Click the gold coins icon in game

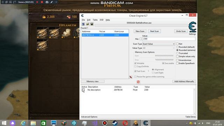pos(44,17)
